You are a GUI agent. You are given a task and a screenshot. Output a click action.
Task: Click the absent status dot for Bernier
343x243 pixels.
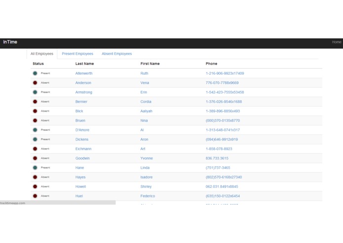coord(35,101)
